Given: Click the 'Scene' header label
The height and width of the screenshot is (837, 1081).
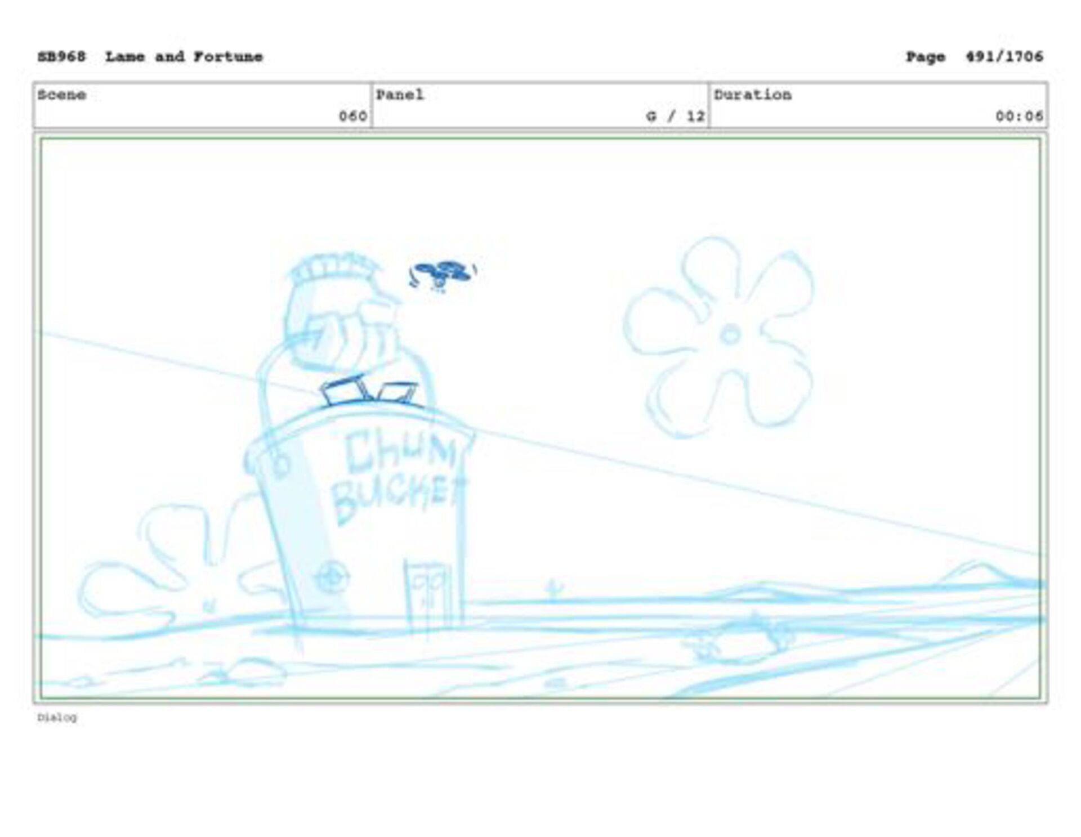Looking at the screenshot, I should (x=61, y=95).
